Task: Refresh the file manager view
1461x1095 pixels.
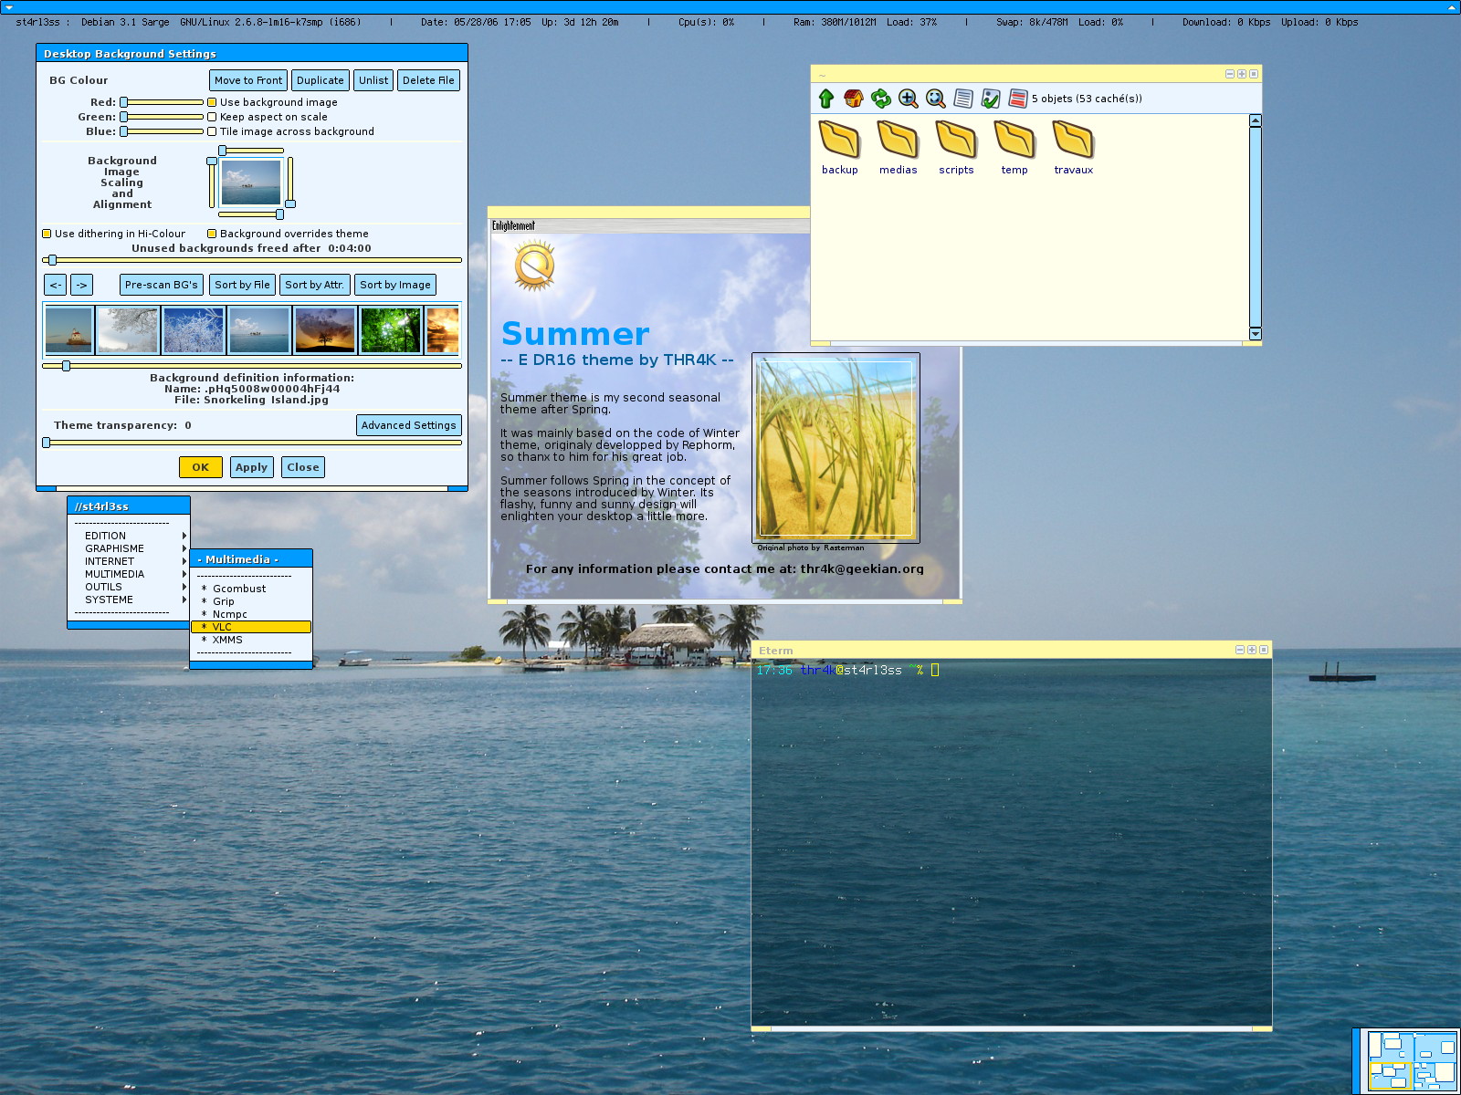Action: click(881, 99)
